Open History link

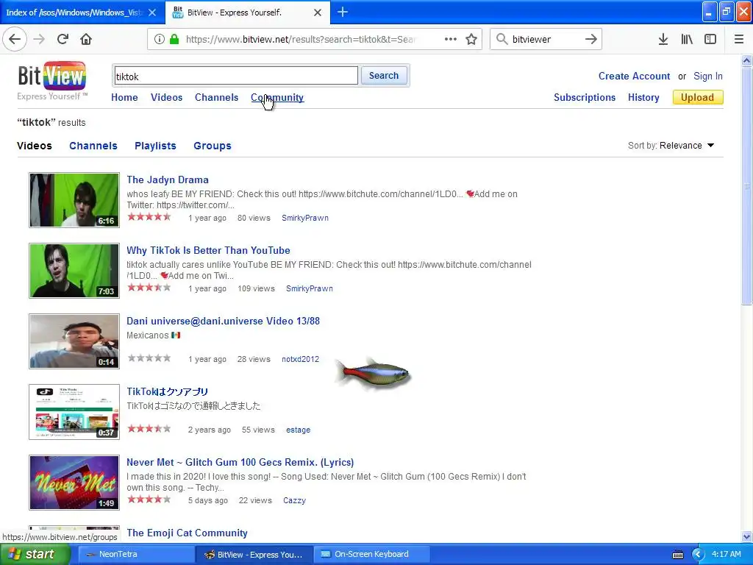pos(643,98)
